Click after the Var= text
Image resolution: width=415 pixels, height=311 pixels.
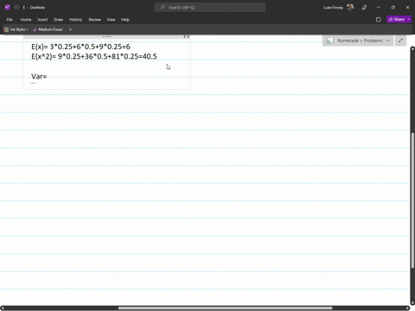click(x=48, y=77)
